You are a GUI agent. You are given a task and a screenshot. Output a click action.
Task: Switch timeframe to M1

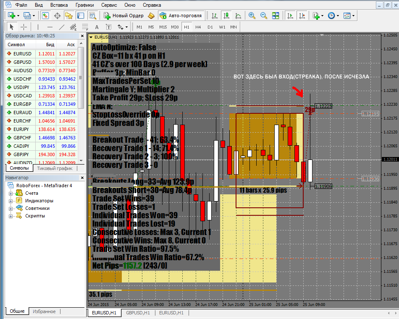coord(139,27)
